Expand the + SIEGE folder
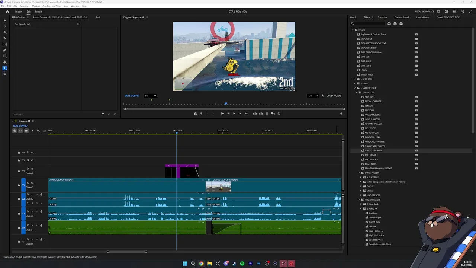This screenshot has width=476, height=268. [354, 83]
